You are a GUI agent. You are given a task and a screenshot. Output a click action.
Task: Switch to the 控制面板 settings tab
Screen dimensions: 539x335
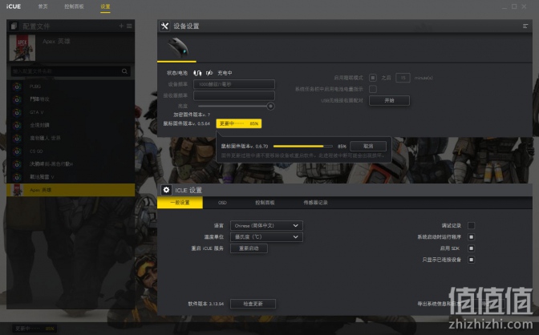(265, 203)
